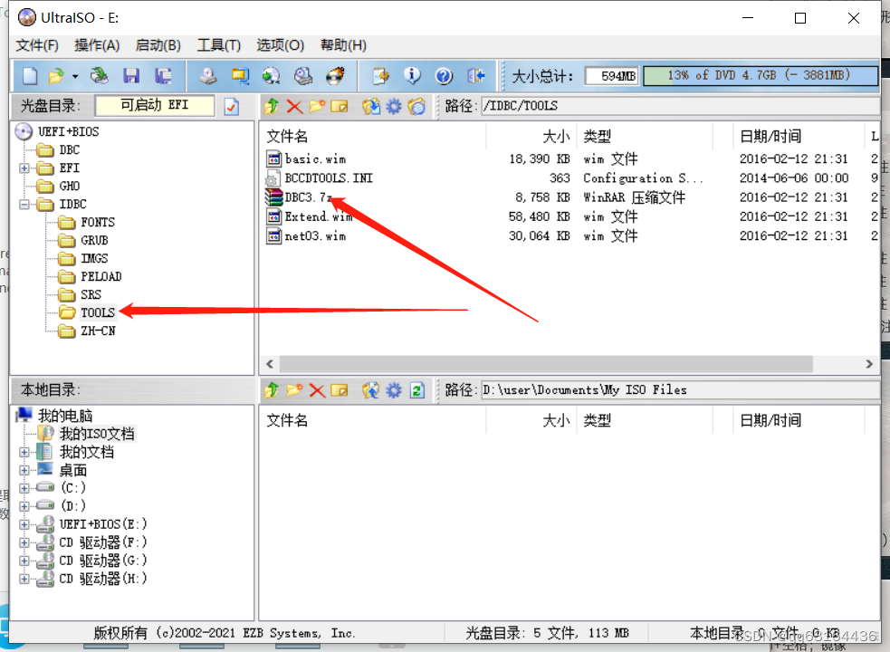Screen dimensions: 890x652
Task: Open the 选项(O) menu
Action: coord(280,45)
